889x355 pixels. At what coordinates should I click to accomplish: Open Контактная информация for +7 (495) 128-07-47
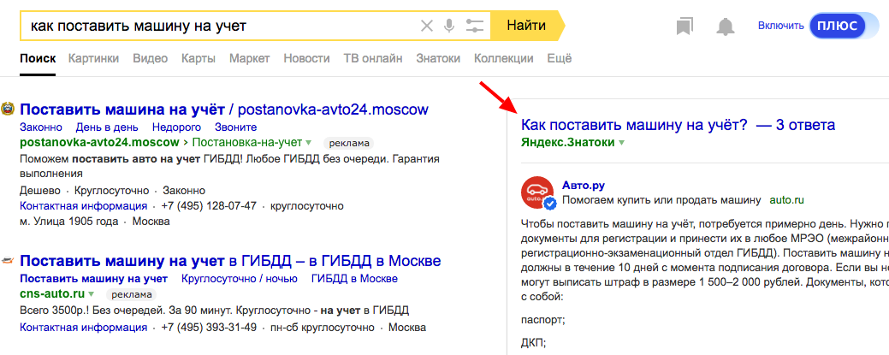[x=83, y=205]
